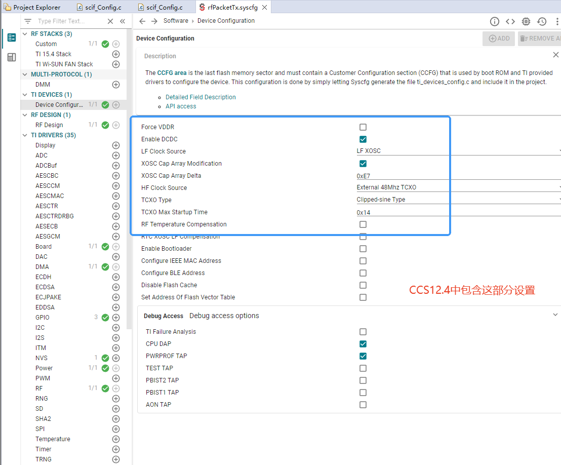Click the Software breadcrumb
The height and width of the screenshot is (465, 561).
click(x=176, y=21)
